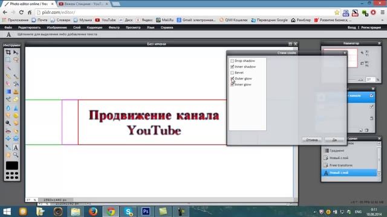Open the Редактировать menu
This screenshot has width=387, height=217.
29,28
